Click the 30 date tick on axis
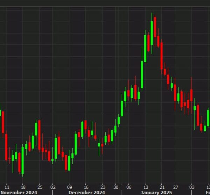 (116, 187)
